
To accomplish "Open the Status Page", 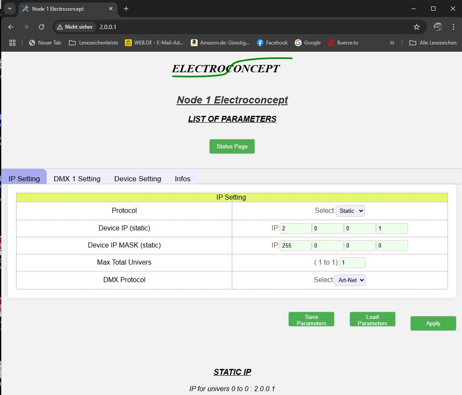I will pyautogui.click(x=232, y=146).
